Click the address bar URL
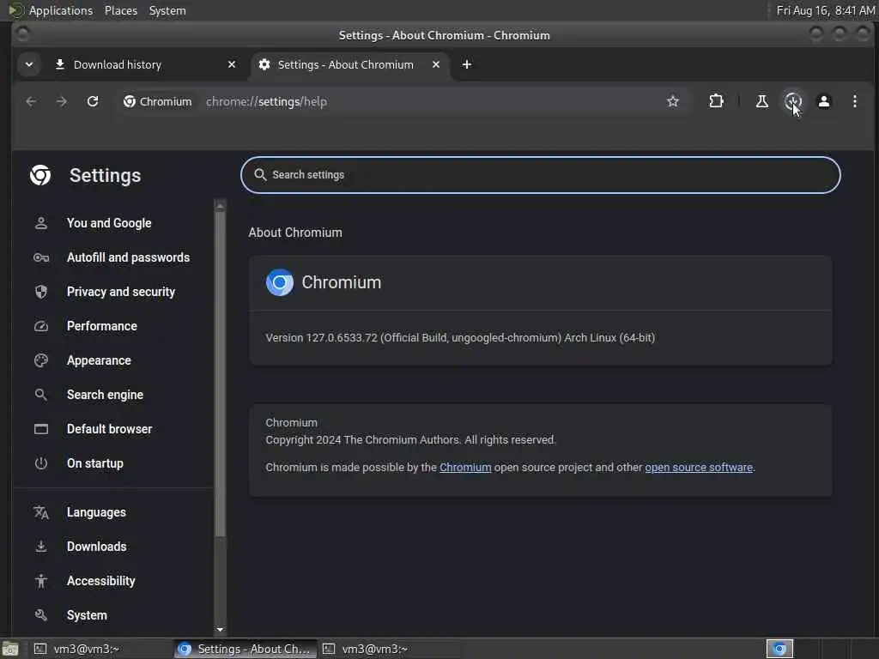This screenshot has height=659, width=879. [266, 101]
